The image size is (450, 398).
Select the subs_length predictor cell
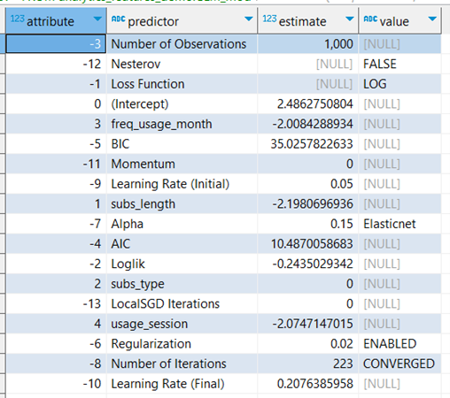pos(182,204)
